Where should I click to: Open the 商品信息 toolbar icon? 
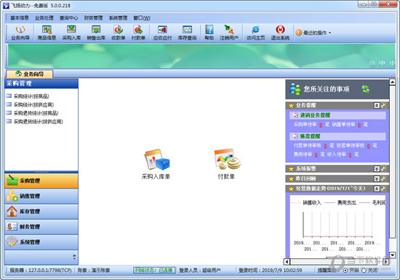pyautogui.click(x=47, y=33)
